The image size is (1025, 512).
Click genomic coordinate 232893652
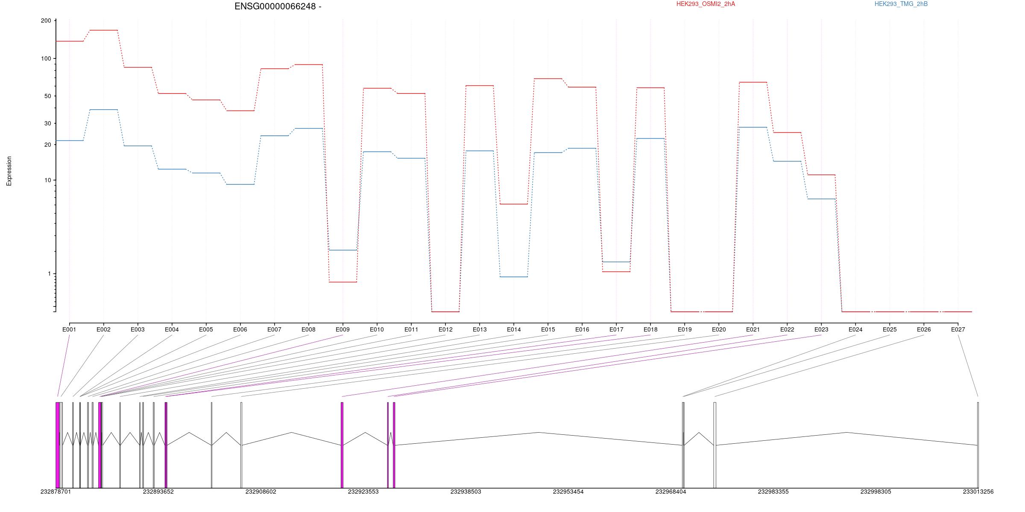click(x=158, y=492)
